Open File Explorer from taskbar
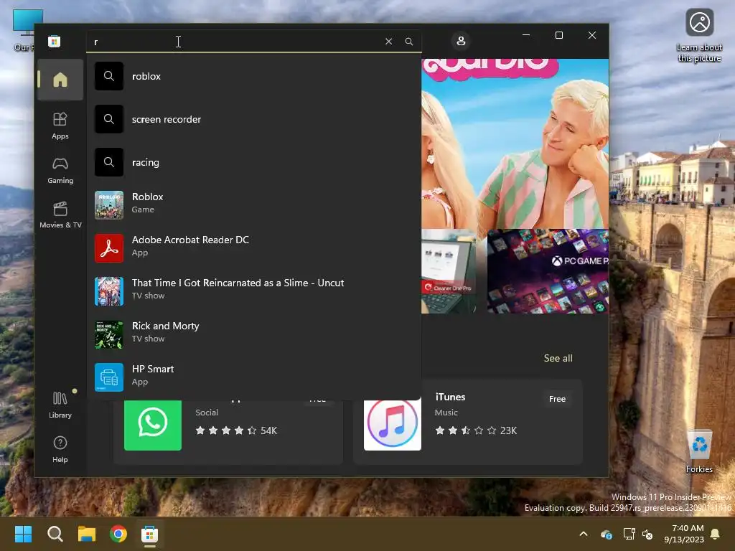The height and width of the screenshot is (551, 735). tap(87, 534)
